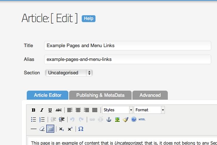The height and width of the screenshot is (145, 217).
Task: Toggle italic text formatting
Action: pos(42,110)
